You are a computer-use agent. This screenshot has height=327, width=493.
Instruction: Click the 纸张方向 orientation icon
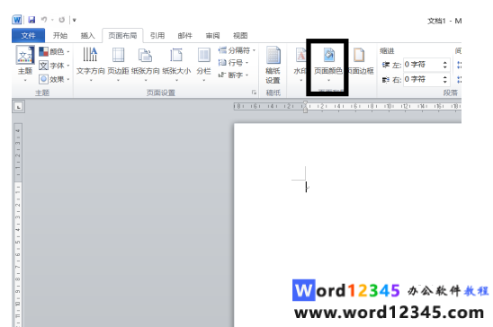145,55
